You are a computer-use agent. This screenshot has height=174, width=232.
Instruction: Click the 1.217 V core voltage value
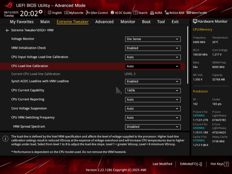coord(217,55)
